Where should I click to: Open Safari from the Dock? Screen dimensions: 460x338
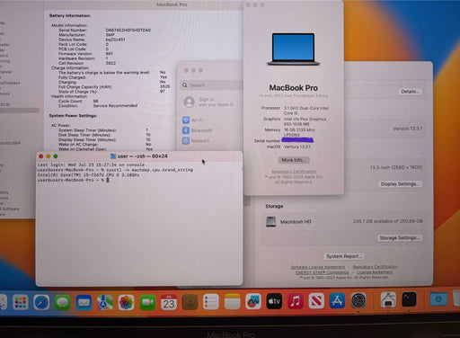click(41, 302)
